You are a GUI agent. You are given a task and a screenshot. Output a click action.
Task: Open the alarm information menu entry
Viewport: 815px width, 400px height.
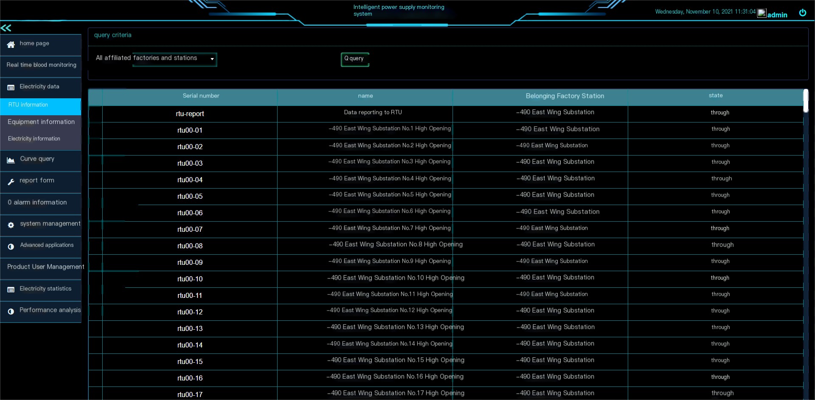37,202
